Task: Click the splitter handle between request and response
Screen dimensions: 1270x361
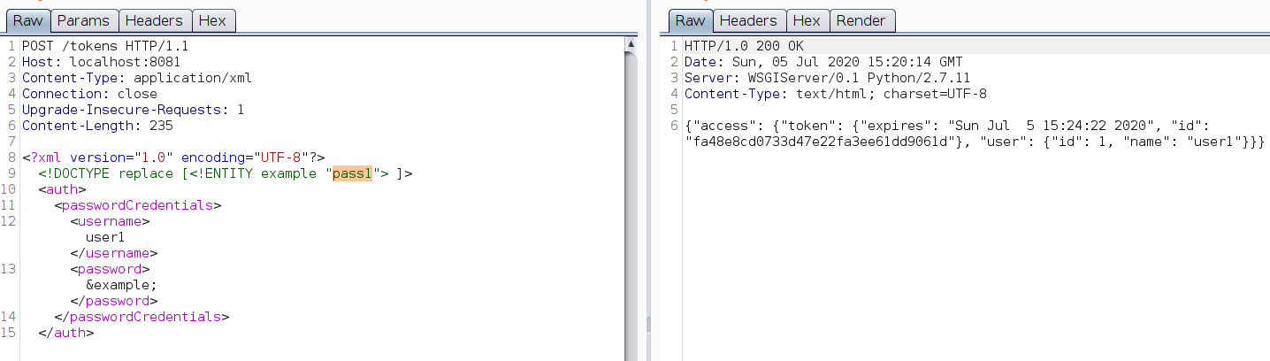Action: pos(647,324)
